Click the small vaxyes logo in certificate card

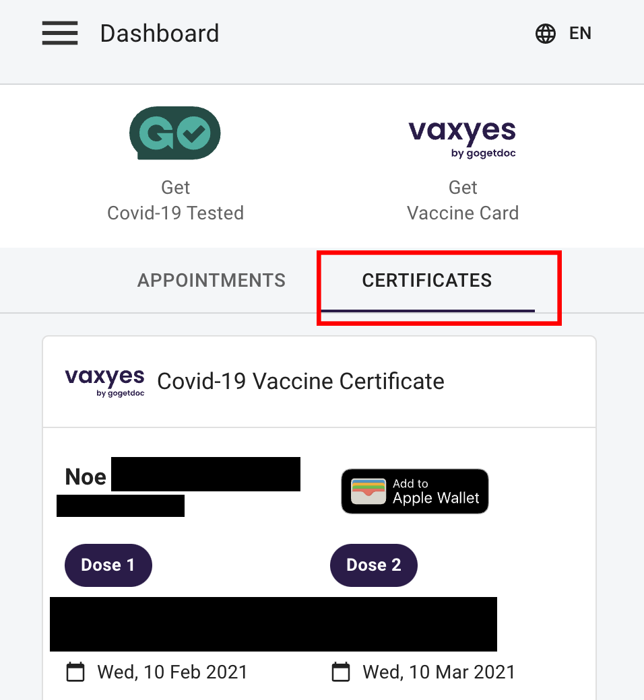coord(104,382)
